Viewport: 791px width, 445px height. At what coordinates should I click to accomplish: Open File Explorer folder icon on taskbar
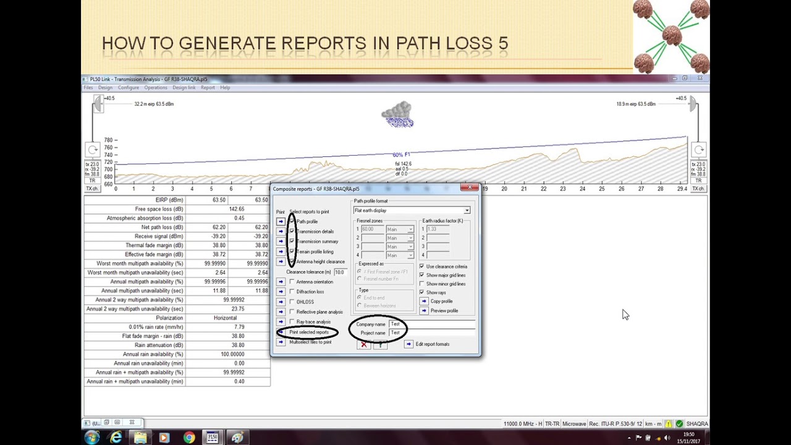tap(140, 438)
